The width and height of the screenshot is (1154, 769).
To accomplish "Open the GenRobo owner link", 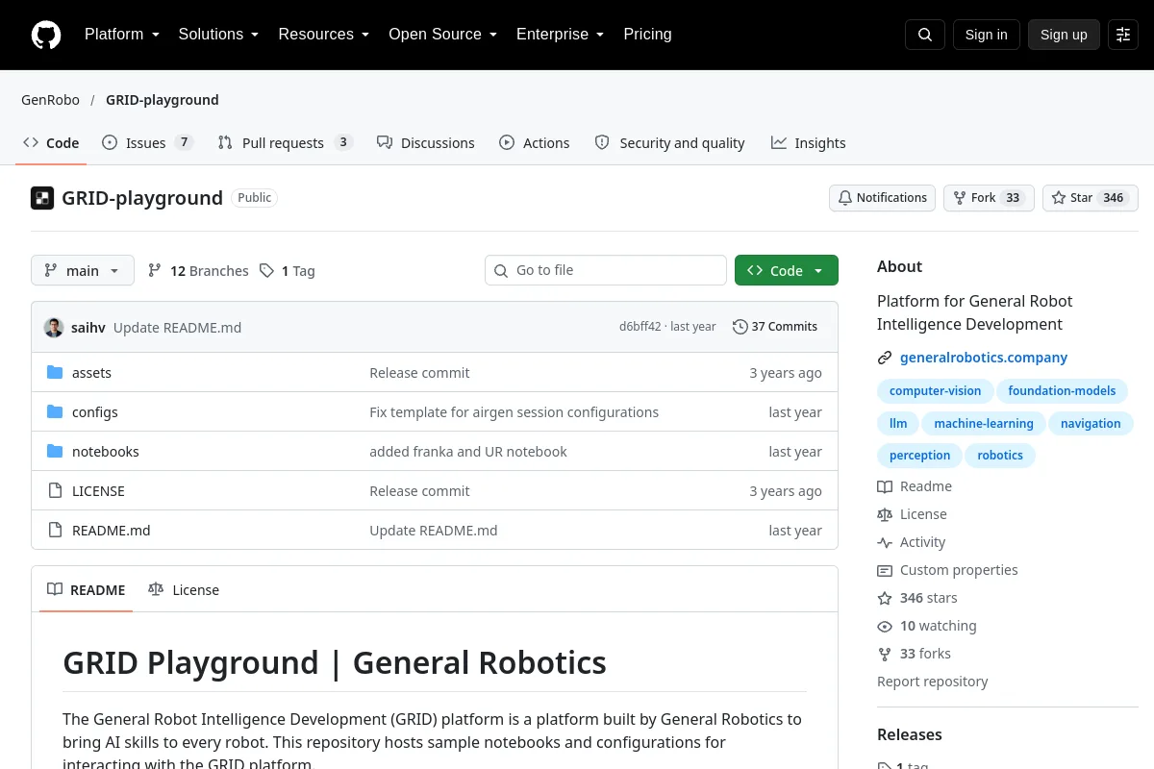I will pos(50,100).
